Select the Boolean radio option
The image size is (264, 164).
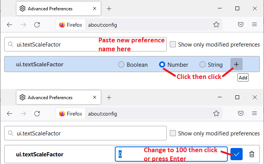(x=121, y=65)
